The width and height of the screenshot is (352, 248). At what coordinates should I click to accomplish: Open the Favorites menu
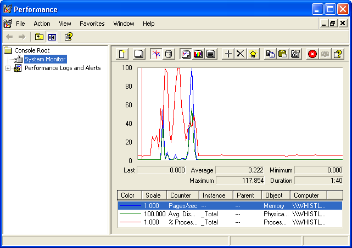[x=92, y=24]
